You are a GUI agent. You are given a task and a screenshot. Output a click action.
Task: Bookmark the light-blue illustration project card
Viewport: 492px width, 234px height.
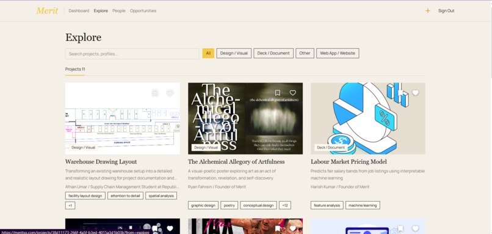pyautogui.click(x=400, y=229)
